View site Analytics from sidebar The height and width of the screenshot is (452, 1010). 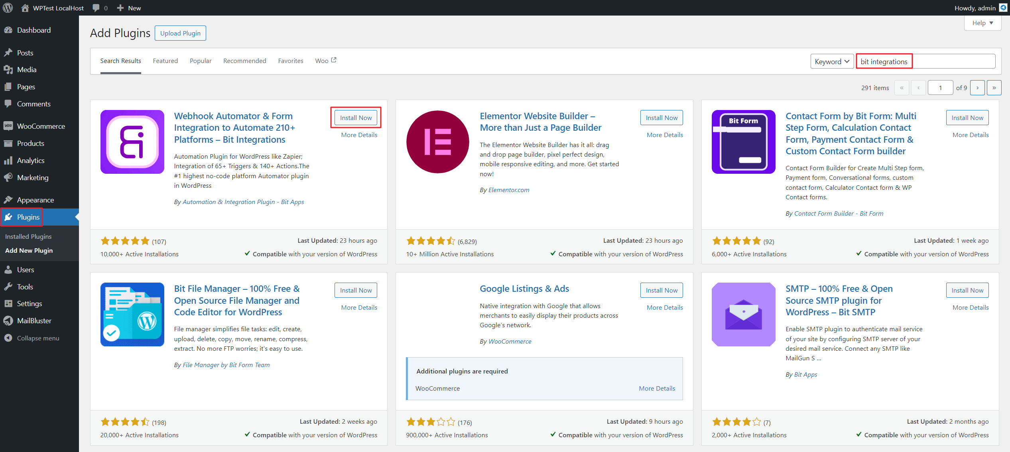[31, 160]
